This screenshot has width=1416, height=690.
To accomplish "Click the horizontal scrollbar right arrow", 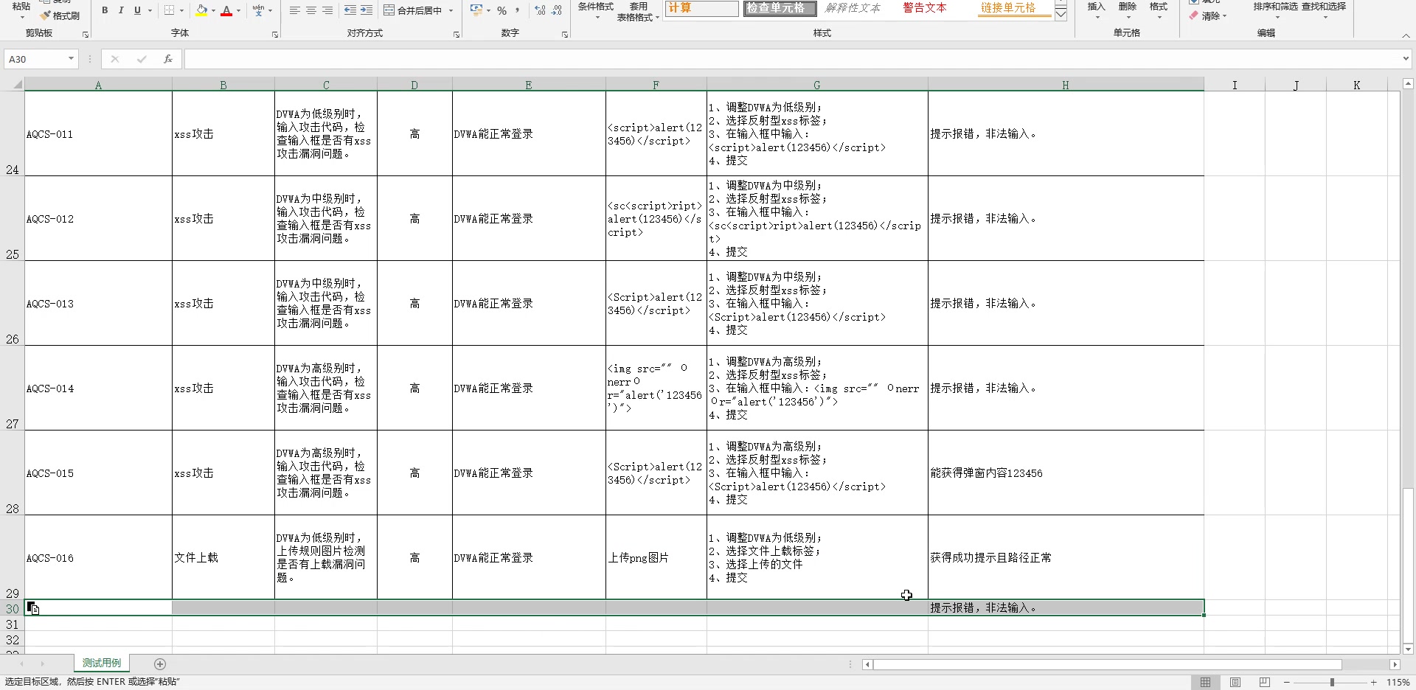I will coord(1394,664).
